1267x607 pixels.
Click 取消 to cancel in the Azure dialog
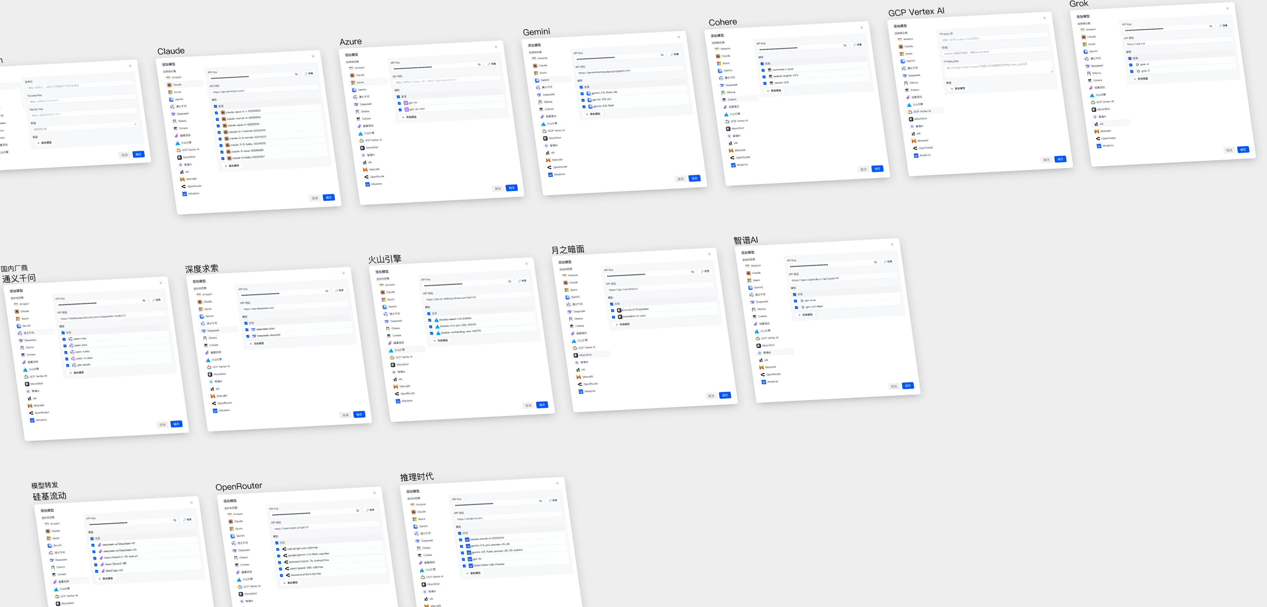498,188
